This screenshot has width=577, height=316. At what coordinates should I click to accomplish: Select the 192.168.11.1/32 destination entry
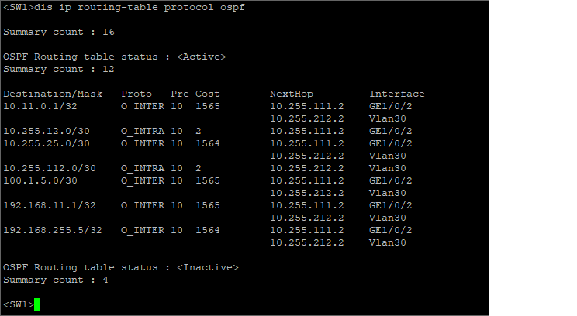click(50, 205)
